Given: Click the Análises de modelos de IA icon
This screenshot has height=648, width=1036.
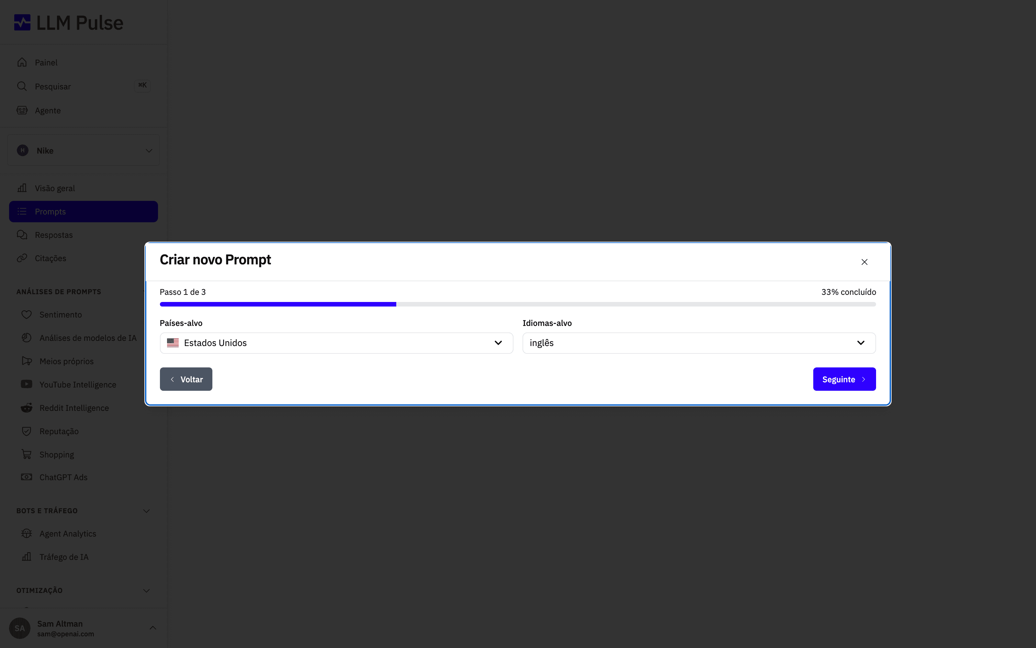Looking at the screenshot, I should point(27,338).
